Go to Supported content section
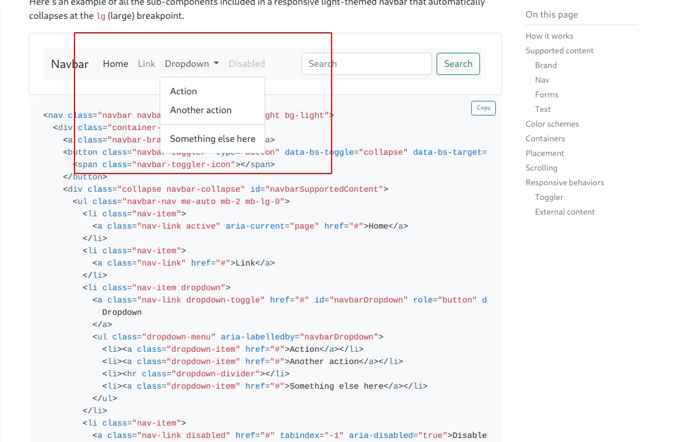 (x=559, y=51)
